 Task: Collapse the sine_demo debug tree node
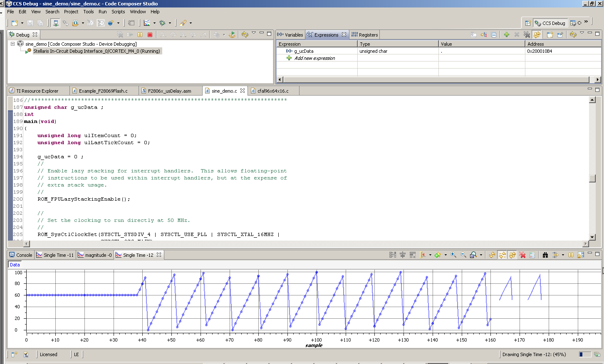coord(12,44)
